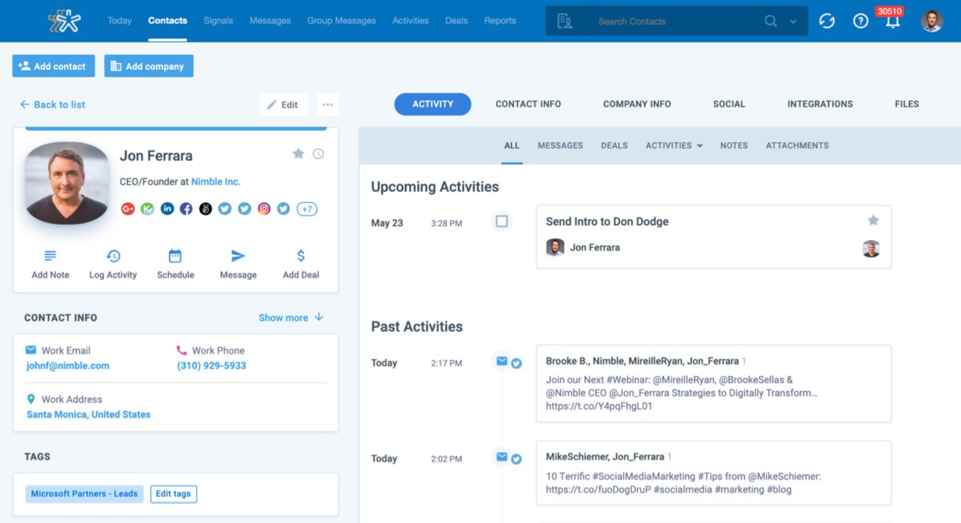Click the envelope icon on the 2:17 PM activity
Image resolution: width=961 pixels, height=523 pixels.
pos(502,361)
